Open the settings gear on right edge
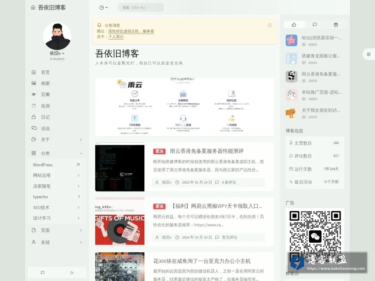Image resolution: width=375 pixels, height=281 pixels. point(369,54)
